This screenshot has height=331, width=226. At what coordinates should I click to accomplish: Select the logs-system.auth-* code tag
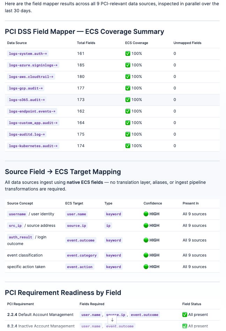coord(28,53)
